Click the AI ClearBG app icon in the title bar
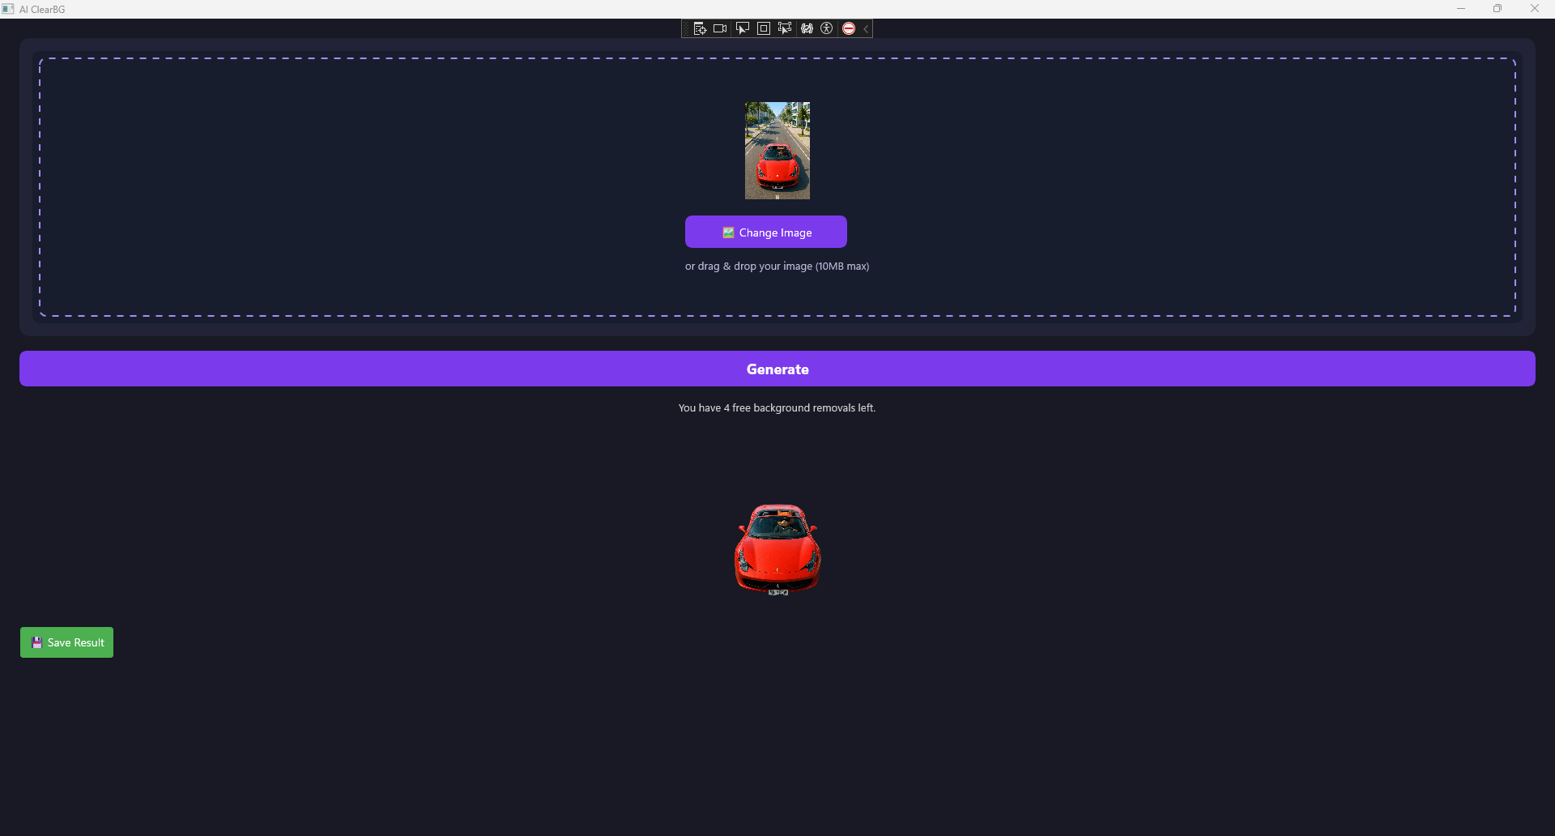Image resolution: width=1555 pixels, height=836 pixels. (8, 9)
